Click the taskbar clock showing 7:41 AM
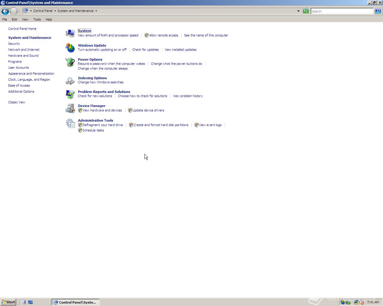 [373, 302]
